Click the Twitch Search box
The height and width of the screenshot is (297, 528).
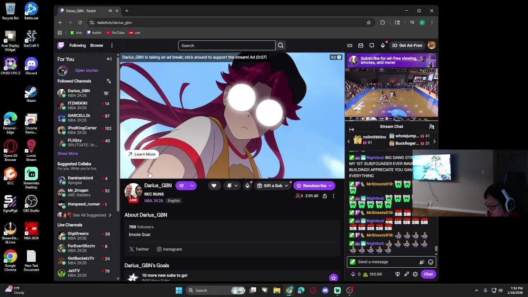pos(226,45)
